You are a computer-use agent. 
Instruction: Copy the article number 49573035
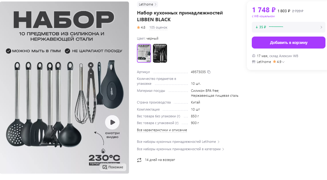tap(209, 72)
